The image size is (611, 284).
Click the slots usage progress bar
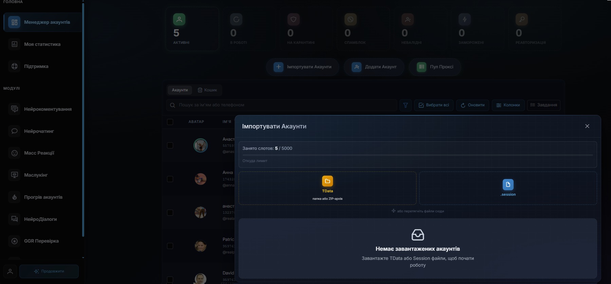click(x=418, y=155)
